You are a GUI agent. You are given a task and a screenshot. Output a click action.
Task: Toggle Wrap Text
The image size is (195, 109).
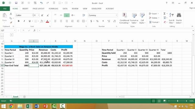point(84,15)
